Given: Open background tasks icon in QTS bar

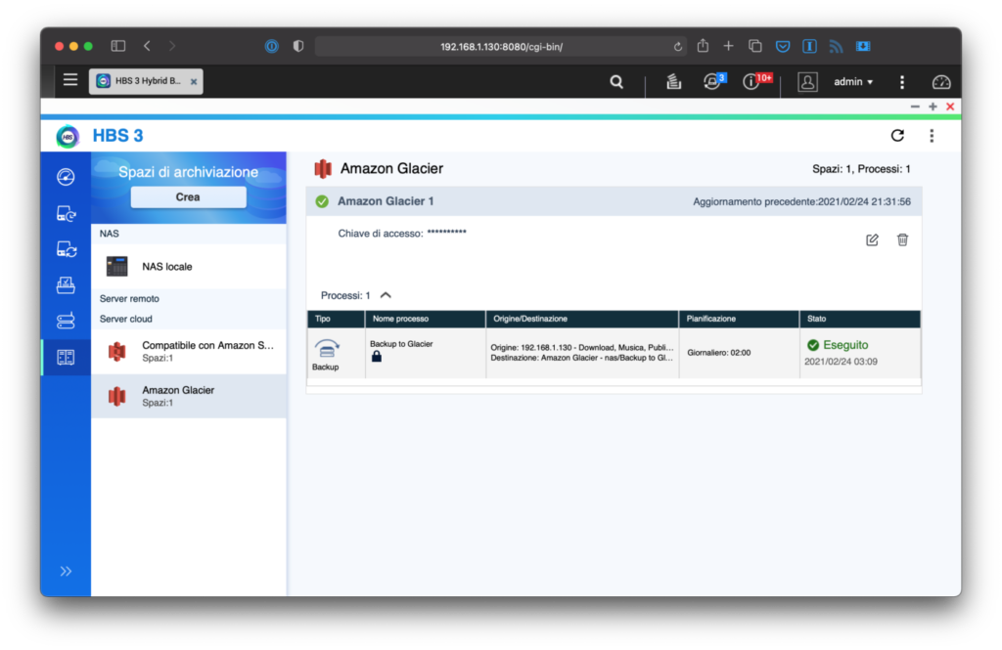Looking at the screenshot, I should tap(673, 82).
